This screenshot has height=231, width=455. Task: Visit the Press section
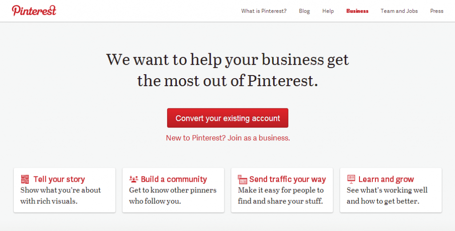437,11
